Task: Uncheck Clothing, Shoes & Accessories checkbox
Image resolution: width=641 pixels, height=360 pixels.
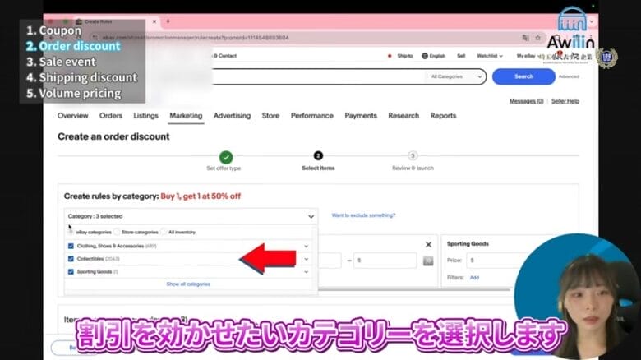Action: tap(71, 246)
